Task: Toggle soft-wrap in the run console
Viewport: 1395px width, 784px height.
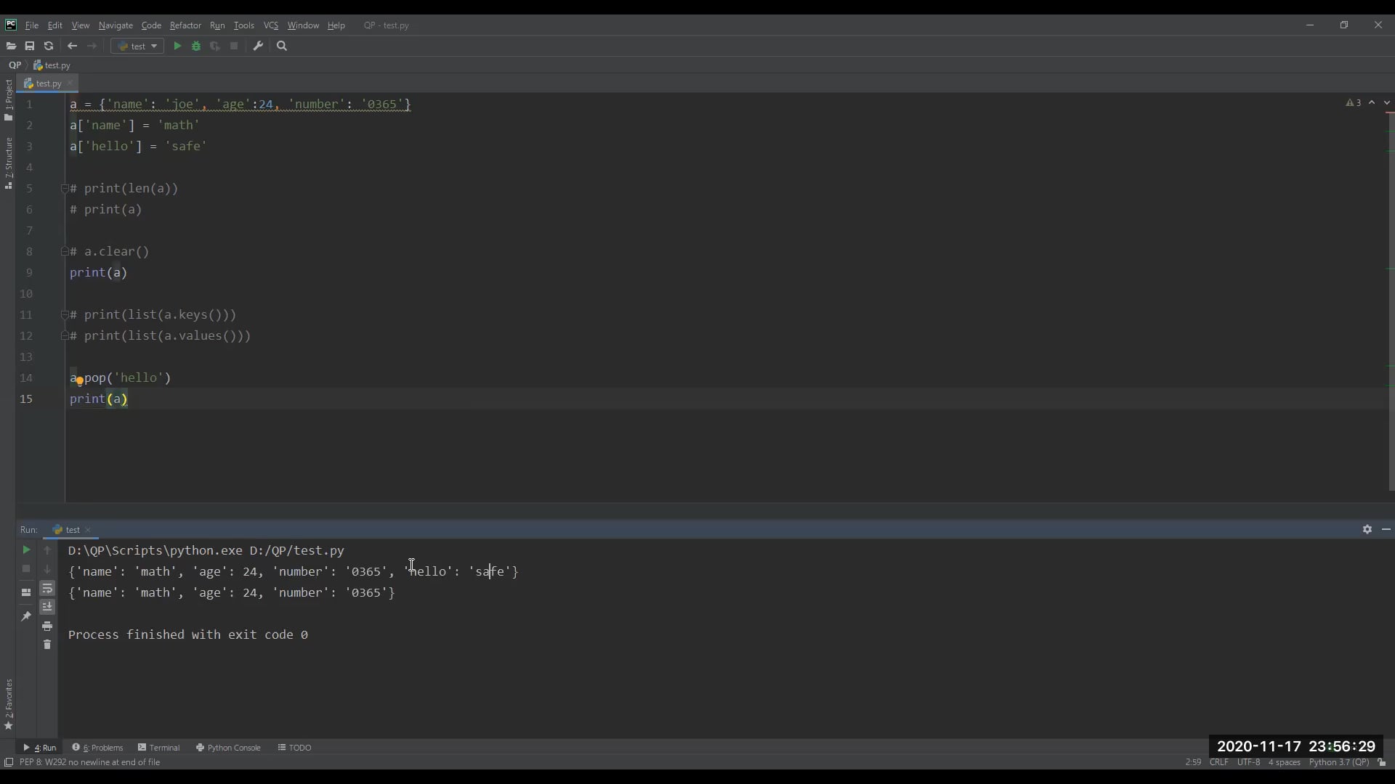Action: (x=47, y=588)
